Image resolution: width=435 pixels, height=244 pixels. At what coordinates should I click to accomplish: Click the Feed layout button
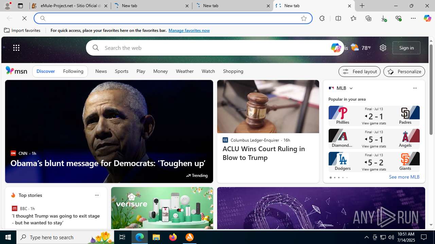(x=360, y=72)
